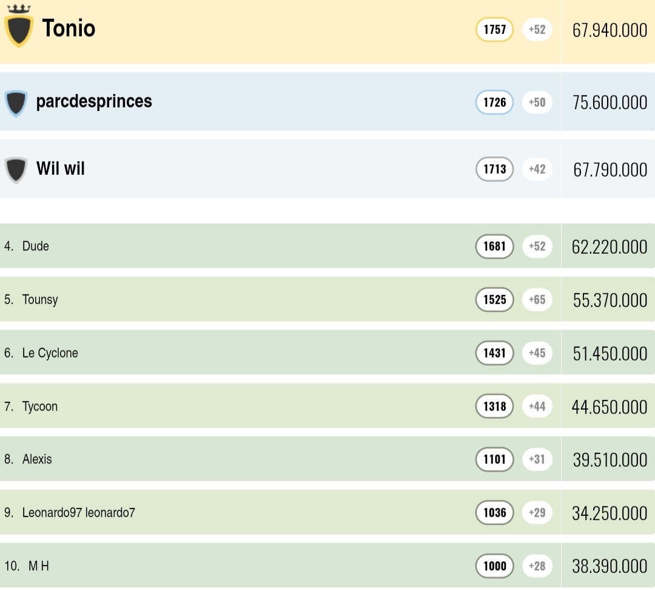Click parcdesprinces' 1726 points badge

[494, 103]
